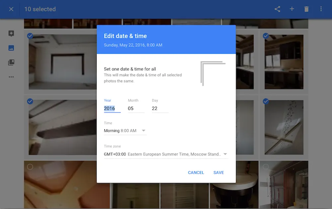Open the share options
Image resolution: width=332 pixels, height=209 pixels.
(x=277, y=9)
